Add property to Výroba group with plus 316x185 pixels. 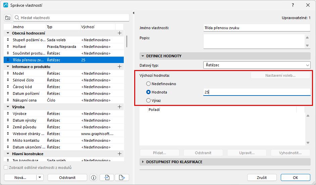[119, 107]
